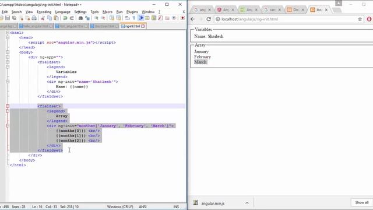The height and width of the screenshot is (210, 373).
Task: Collapse the html tag fold marker
Action: pyautogui.click(x=8, y=33)
